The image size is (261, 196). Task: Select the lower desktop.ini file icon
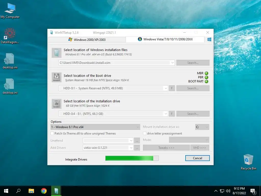click(10, 86)
